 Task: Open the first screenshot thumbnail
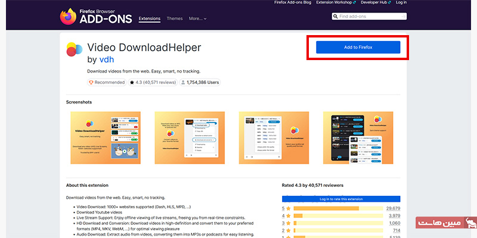tap(106, 138)
